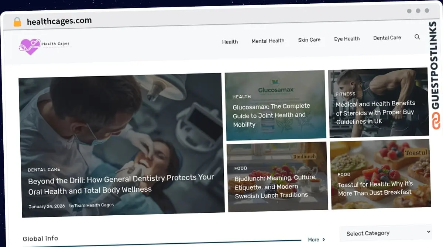
Task: Open the Bjudlunch Swedish lunch article
Action: pyautogui.click(x=275, y=187)
